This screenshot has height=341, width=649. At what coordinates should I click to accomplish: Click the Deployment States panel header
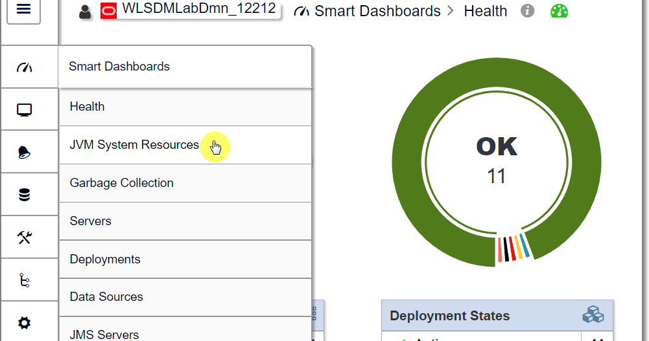497,315
